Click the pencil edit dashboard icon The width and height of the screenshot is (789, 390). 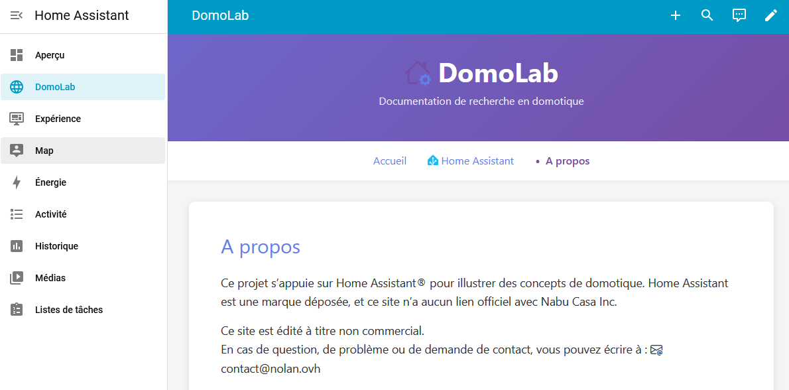771,15
